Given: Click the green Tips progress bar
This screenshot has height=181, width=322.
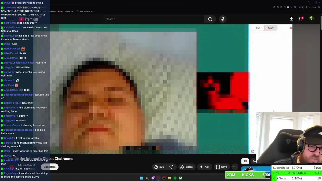Looking at the screenshot, I should pyautogui.click(x=297, y=173).
